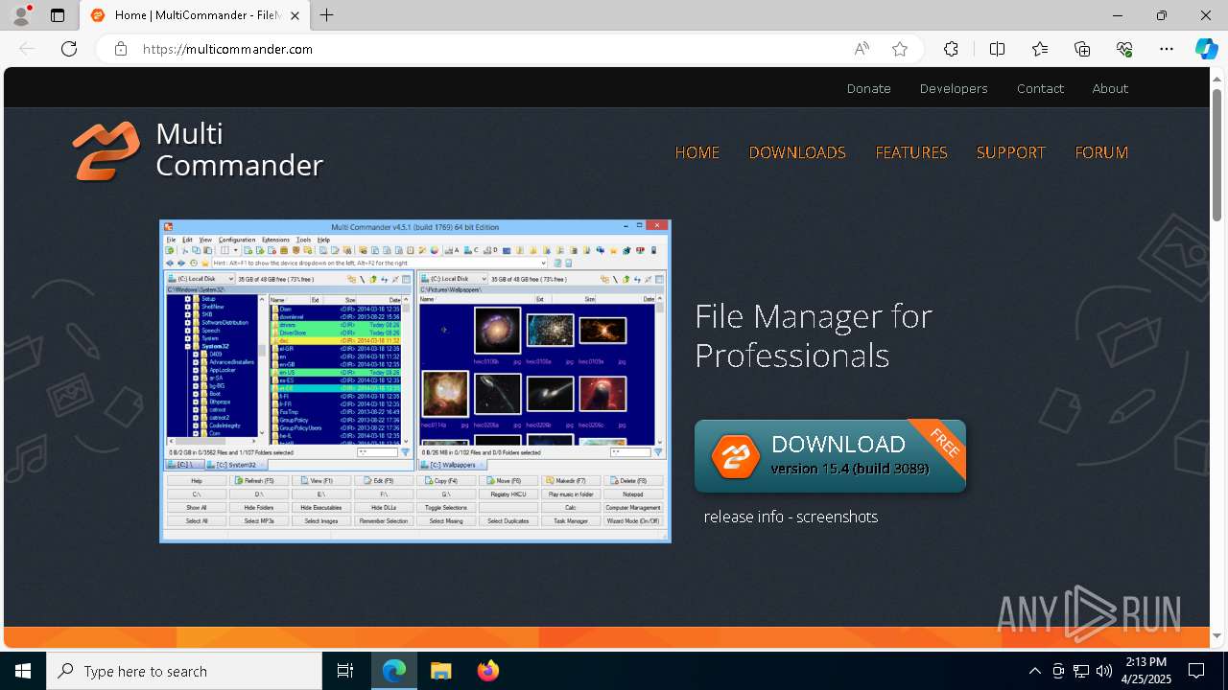The image size is (1228, 690).
Task: Open FEATURES in site navigation
Action: coord(911,152)
